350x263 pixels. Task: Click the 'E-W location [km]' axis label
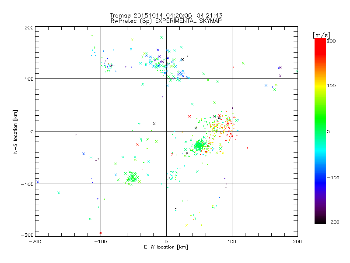pos(166,247)
